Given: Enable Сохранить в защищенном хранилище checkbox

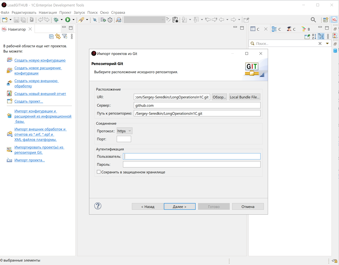Looking at the screenshot, I should click(x=98, y=172).
